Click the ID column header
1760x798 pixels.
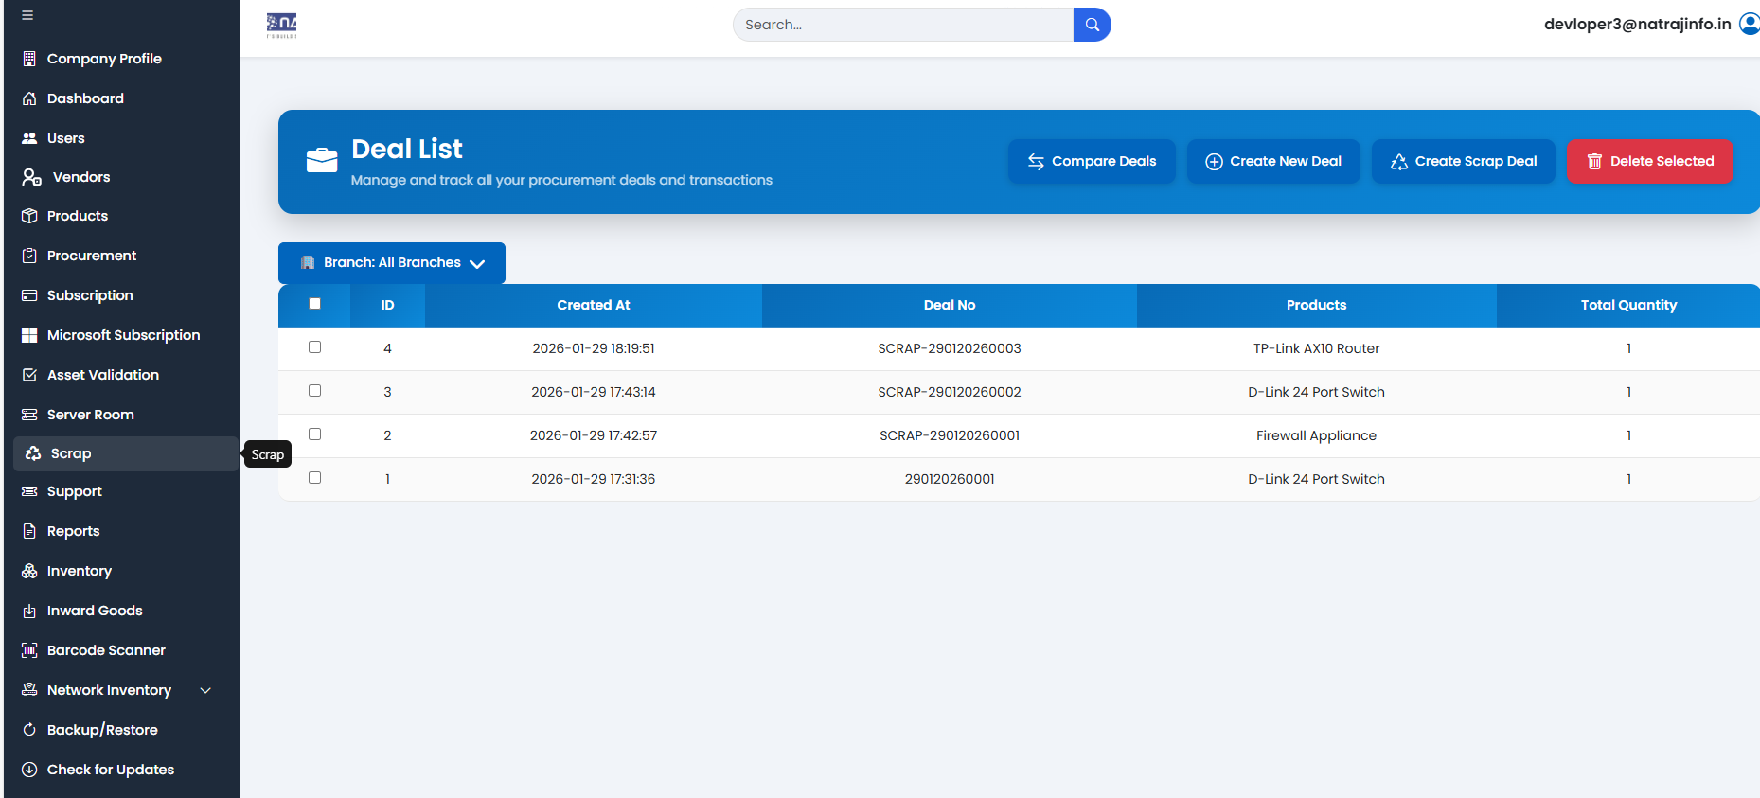click(387, 305)
